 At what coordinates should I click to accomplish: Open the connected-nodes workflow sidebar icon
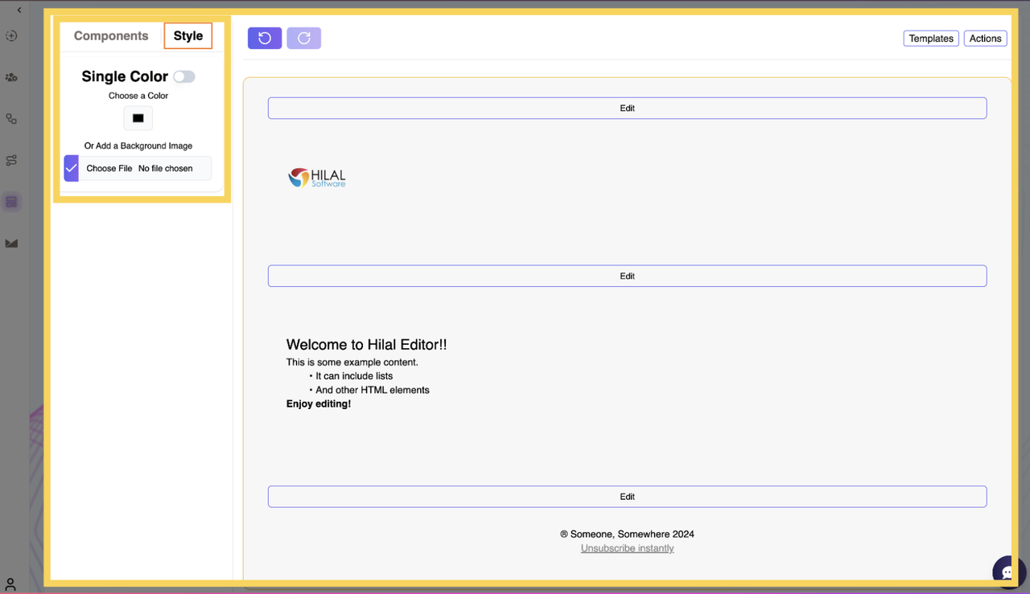coord(11,119)
